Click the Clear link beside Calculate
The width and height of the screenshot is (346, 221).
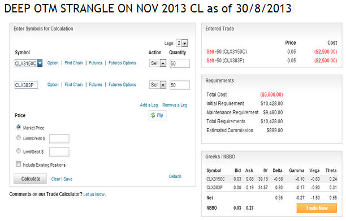tap(55, 179)
